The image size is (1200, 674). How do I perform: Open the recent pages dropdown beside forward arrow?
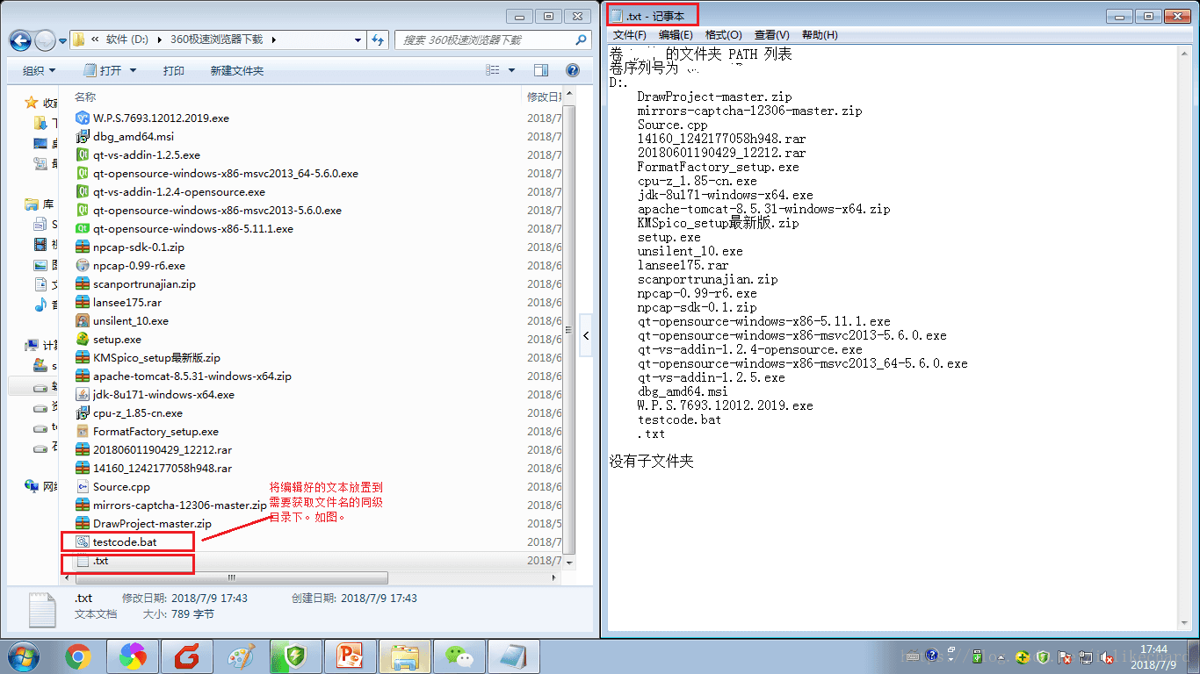click(62, 40)
